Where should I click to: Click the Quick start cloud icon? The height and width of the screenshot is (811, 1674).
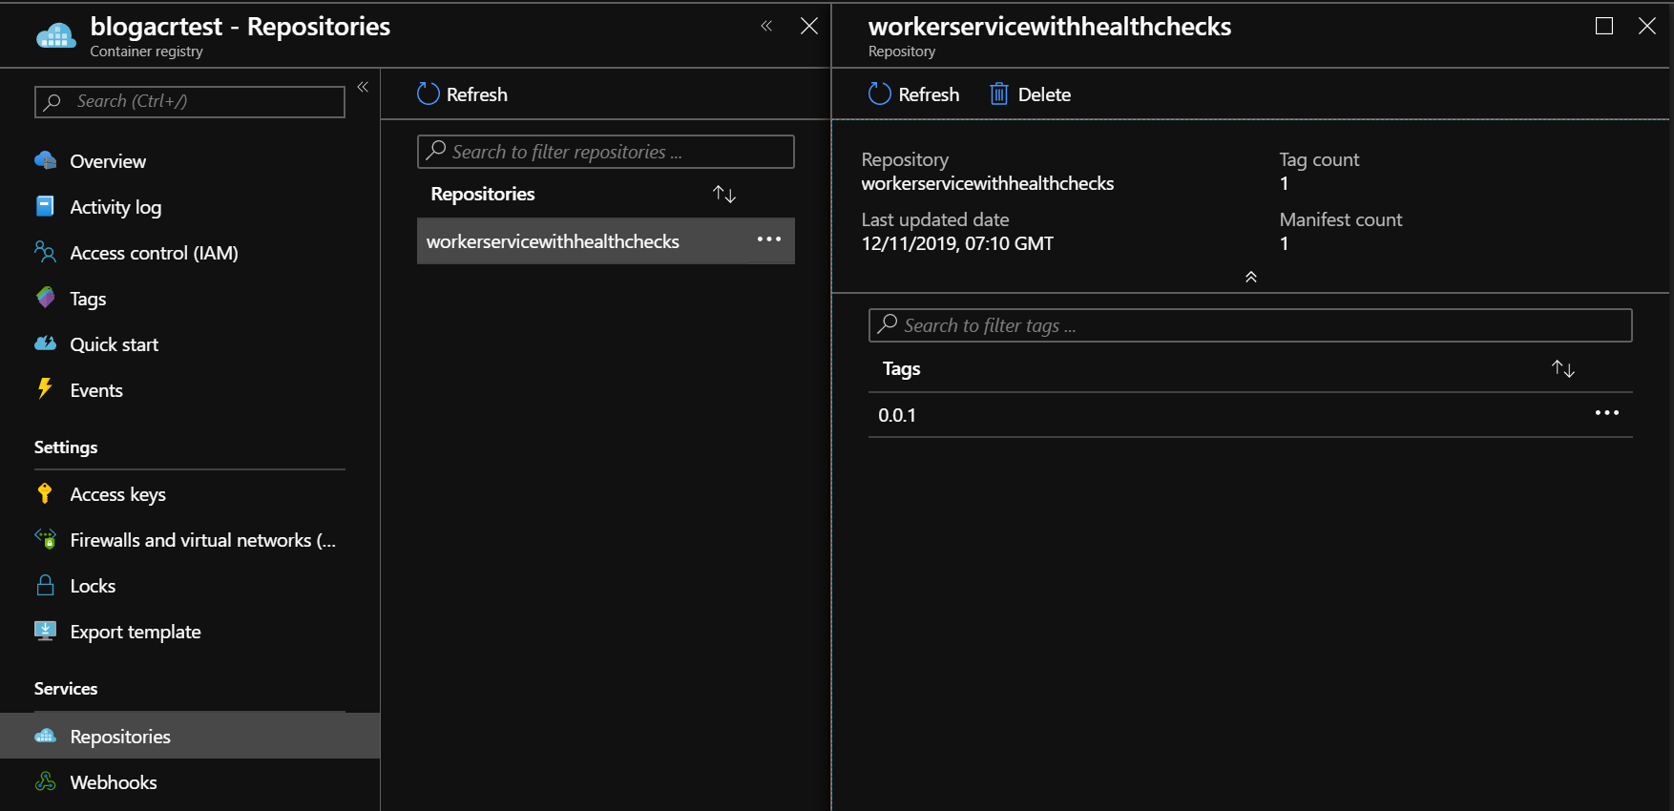click(45, 343)
